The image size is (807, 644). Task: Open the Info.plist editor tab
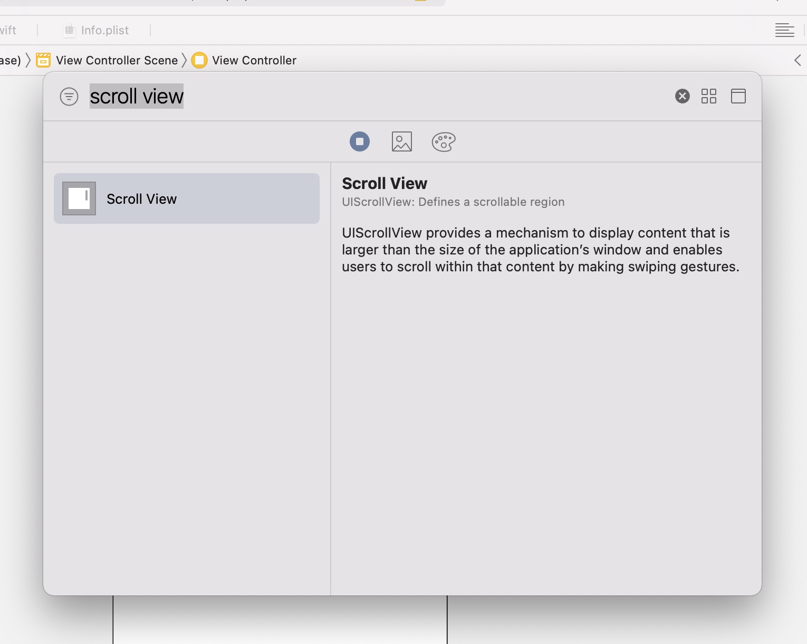(x=104, y=31)
